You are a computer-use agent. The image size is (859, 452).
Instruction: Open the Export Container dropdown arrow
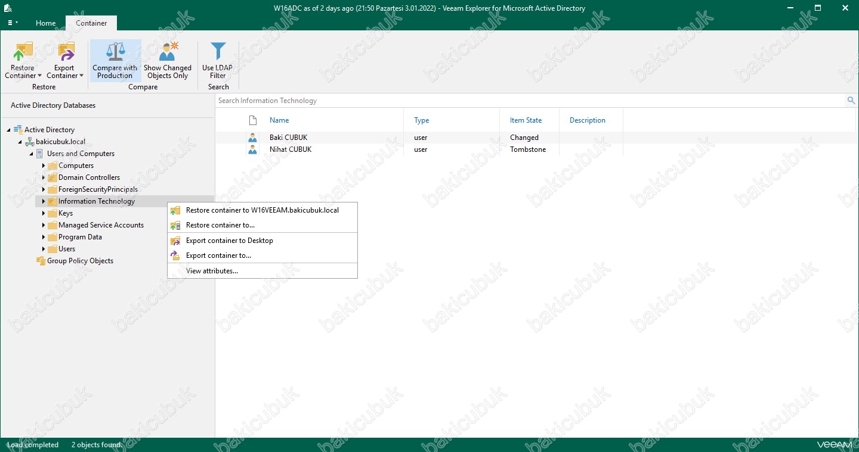(81, 76)
